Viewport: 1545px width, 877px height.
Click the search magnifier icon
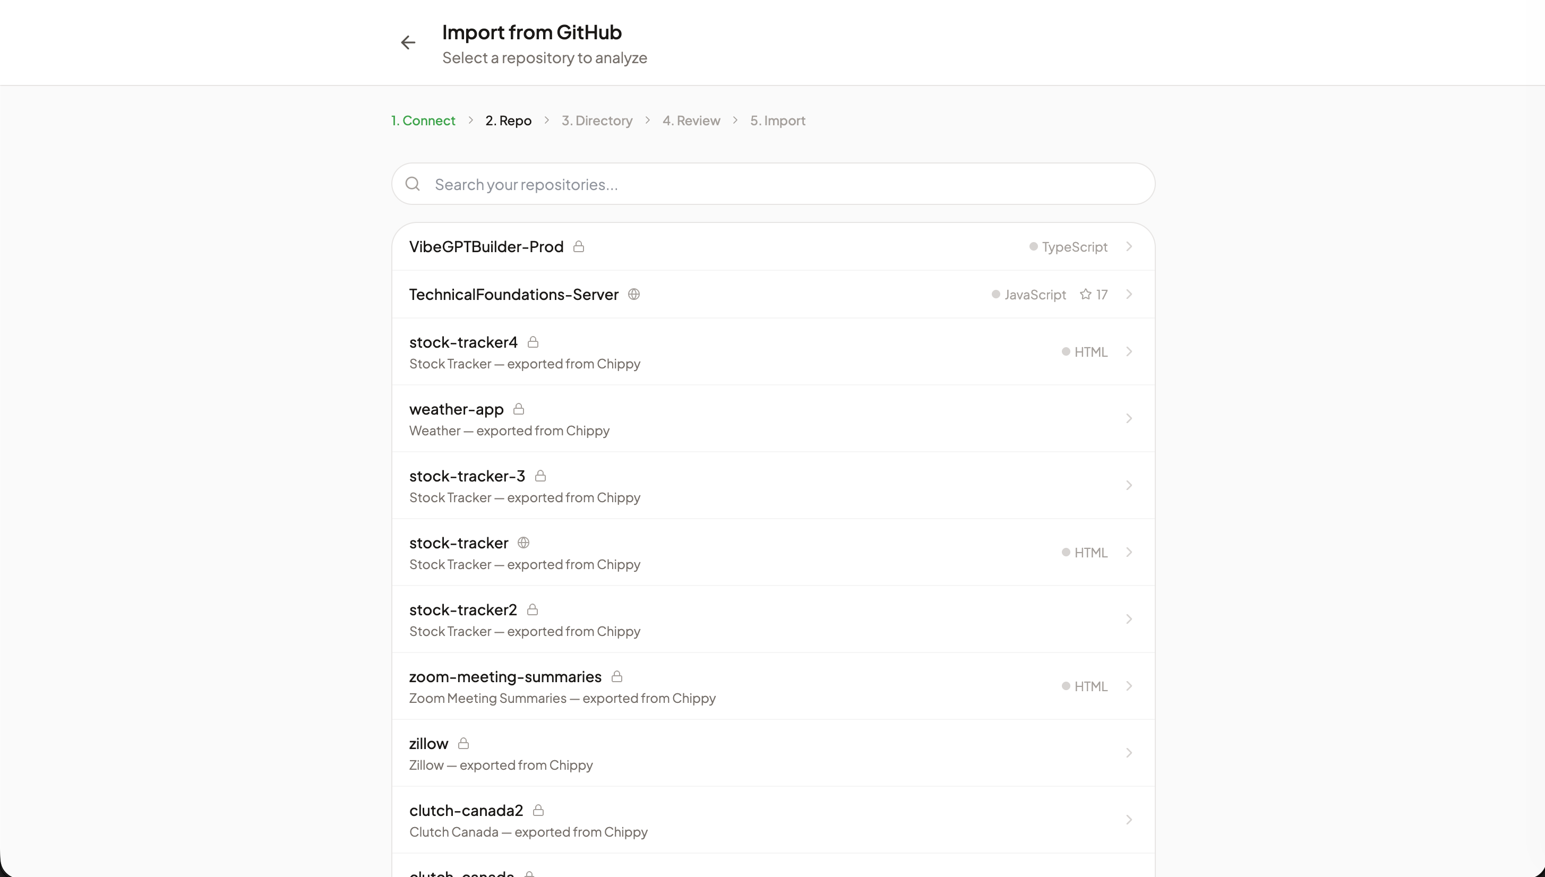(413, 184)
